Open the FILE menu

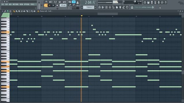[x=3, y=5]
